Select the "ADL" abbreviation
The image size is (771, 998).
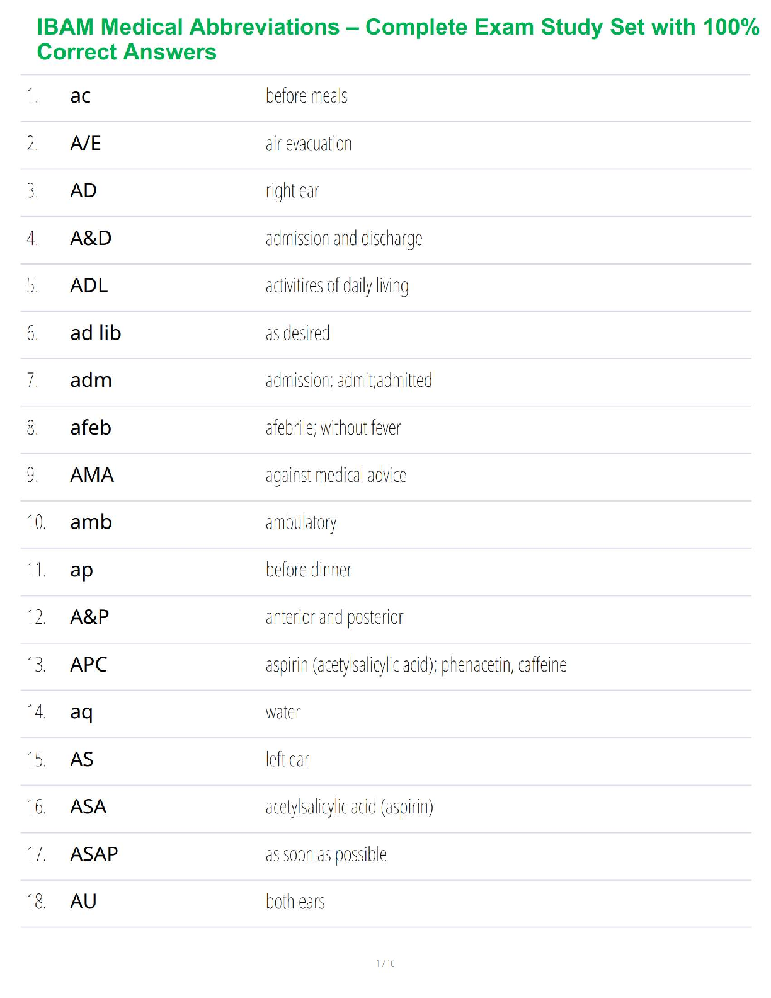coord(89,286)
